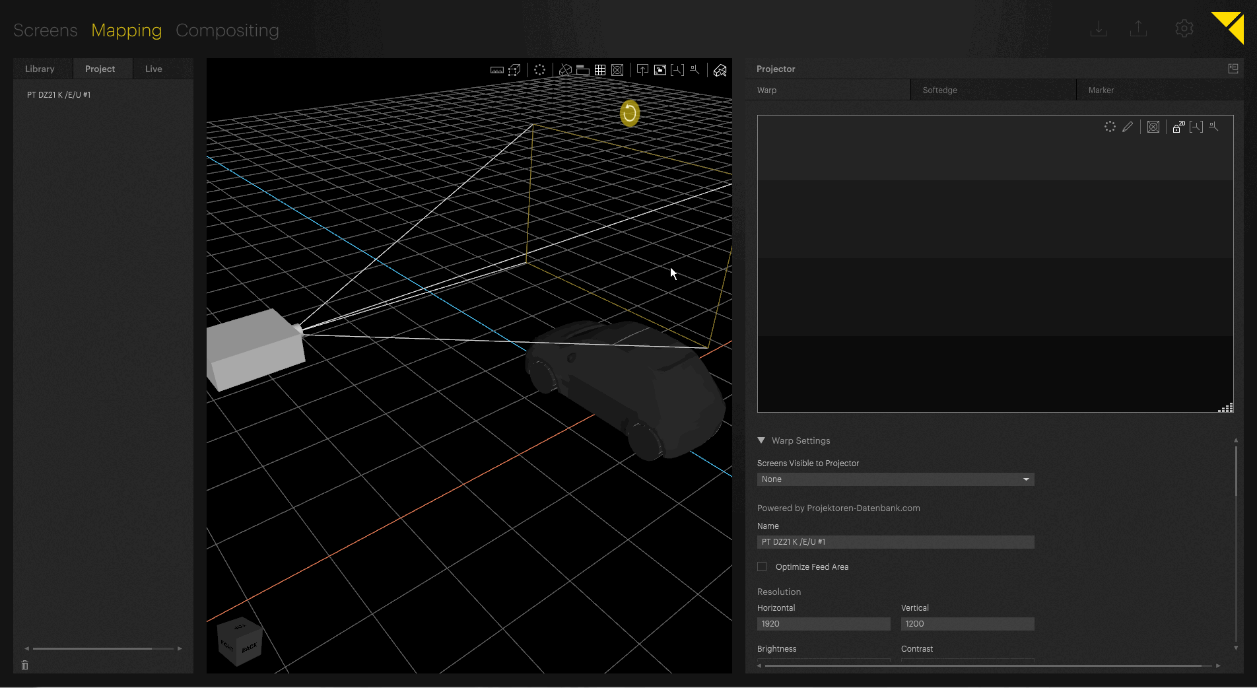Viewport: 1257px width, 688px height.
Task: Click the yellow rotate handle in the 3D view
Action: 630,114
